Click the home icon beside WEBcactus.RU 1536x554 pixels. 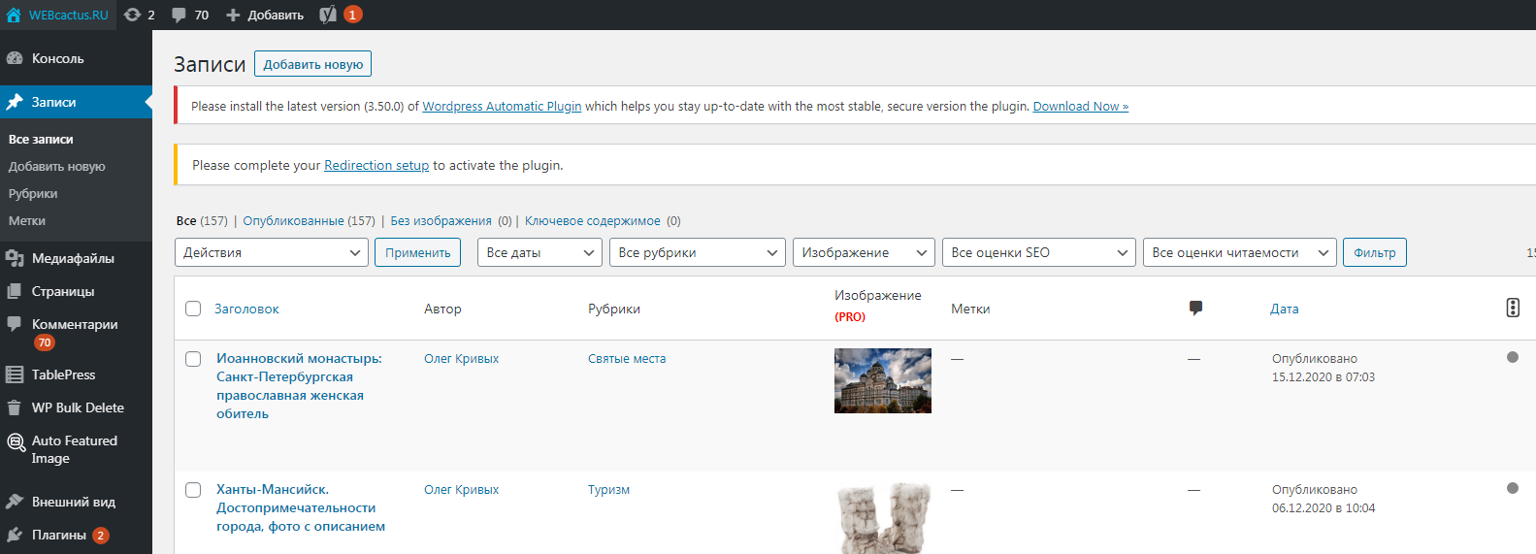[x=14, y=15]
